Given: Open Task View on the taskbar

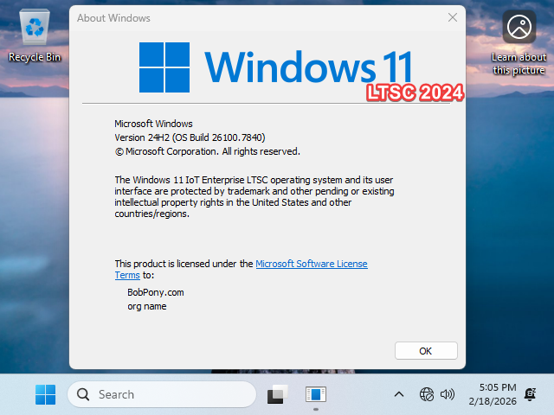Looking at the screenshot, I should (277, 394).
